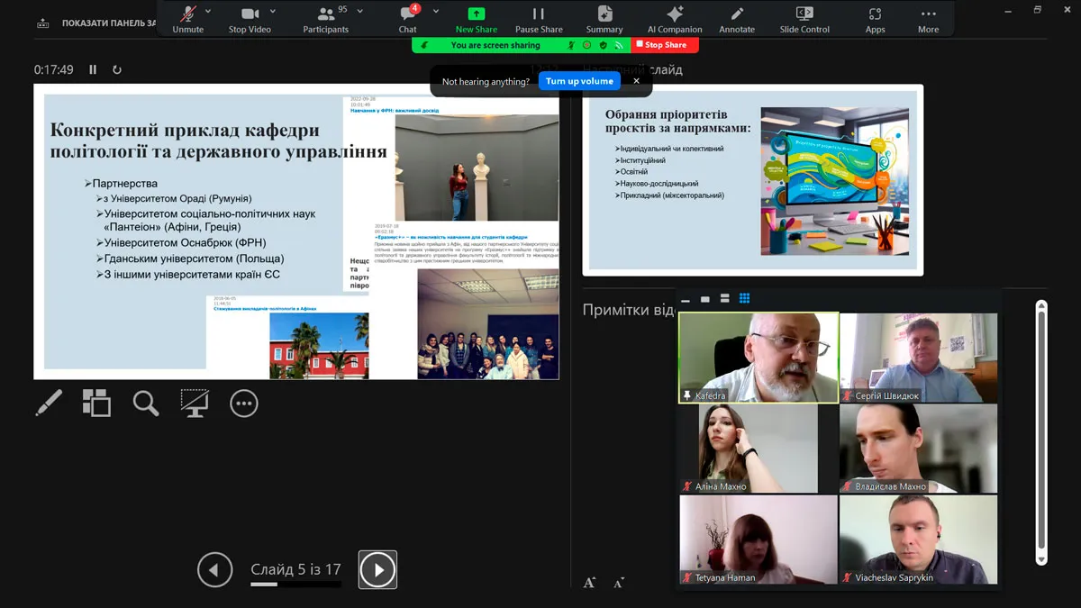Click the magnifier zoom into slide icon
Viewport: 1081px width, 608px height.
point(146,403)
